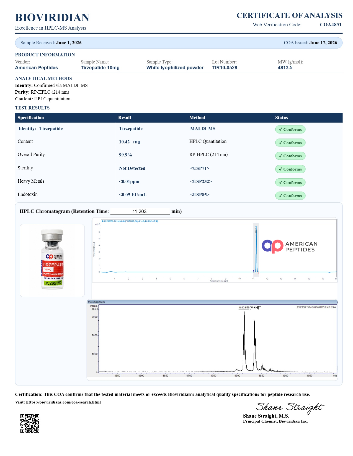Click the Status column header
This screenshot has height=456, width=353.
pyautogui.click(x=281, y=117)
